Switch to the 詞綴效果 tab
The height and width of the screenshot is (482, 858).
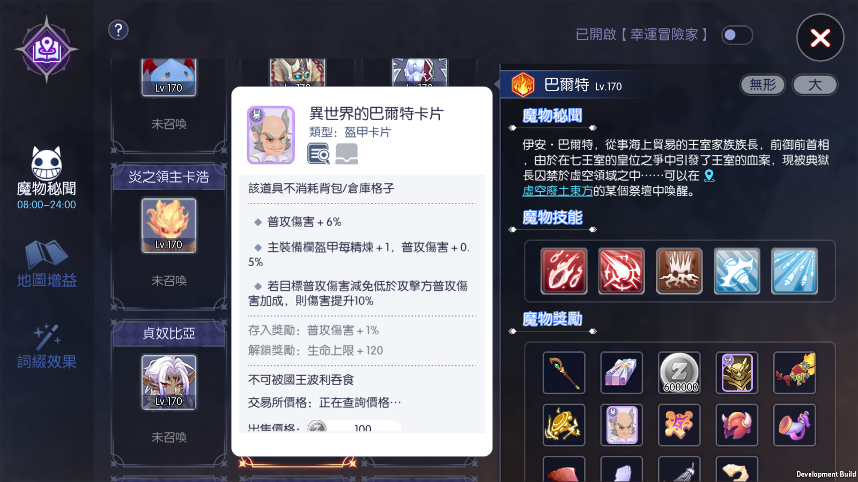pyautogui.click(x=47, y=347)
